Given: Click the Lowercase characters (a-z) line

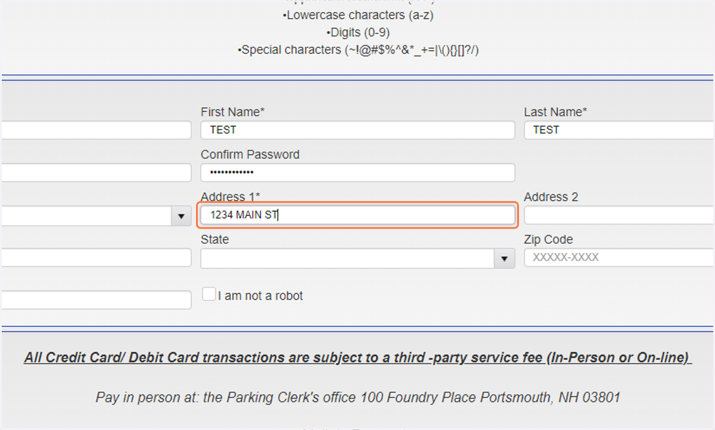Looking at the screenshot, I should pos(357,16).
